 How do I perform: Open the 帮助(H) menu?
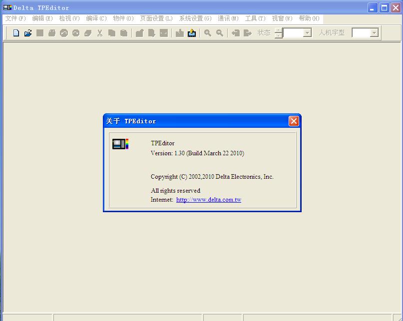point(309,18)
